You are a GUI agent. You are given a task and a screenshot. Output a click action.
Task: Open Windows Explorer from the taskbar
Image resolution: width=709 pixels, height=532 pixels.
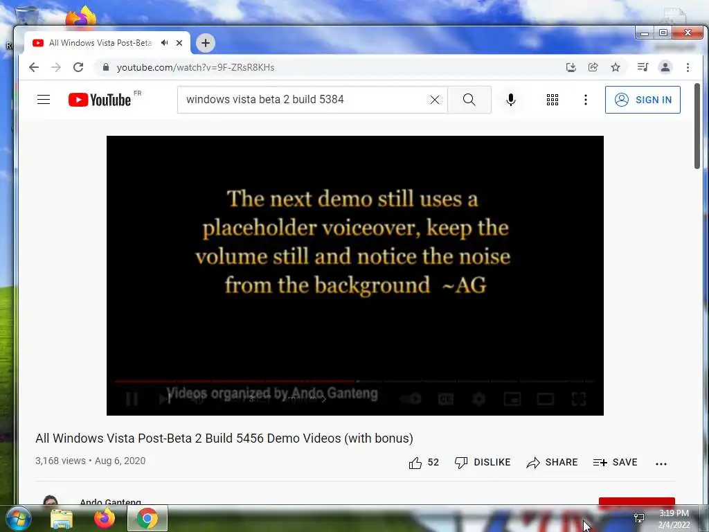tap(62, 518)
